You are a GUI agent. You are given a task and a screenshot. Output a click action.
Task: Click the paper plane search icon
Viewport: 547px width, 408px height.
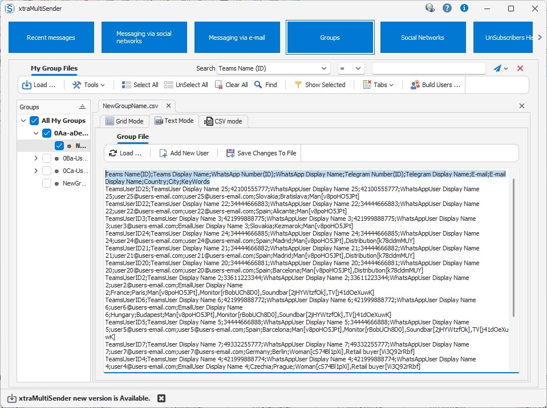(x=497, y=69)
